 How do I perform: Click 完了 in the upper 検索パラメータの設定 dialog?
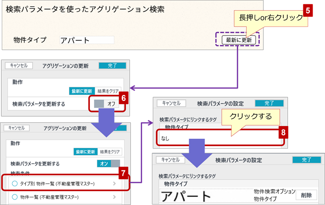[x=269, y=103]
